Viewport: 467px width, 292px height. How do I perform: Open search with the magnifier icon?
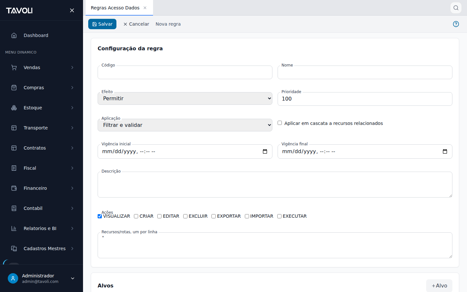(456, 8)
